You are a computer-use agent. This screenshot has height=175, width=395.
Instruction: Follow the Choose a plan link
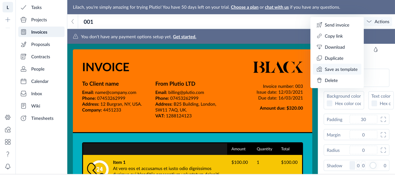[245, 7]
